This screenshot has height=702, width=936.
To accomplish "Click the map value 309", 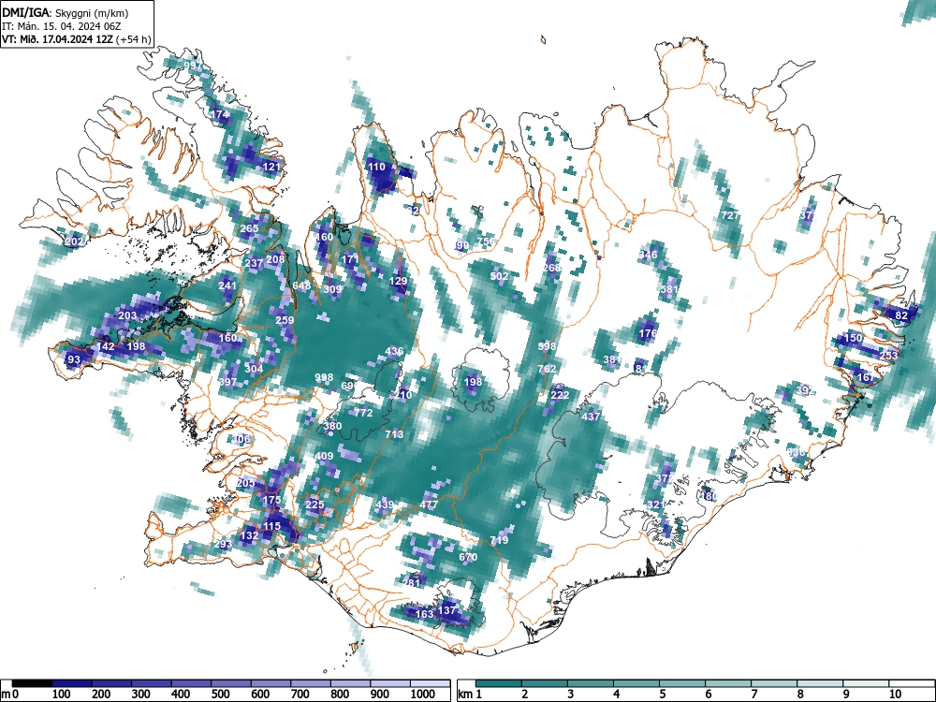I will [x=332, y=289].
